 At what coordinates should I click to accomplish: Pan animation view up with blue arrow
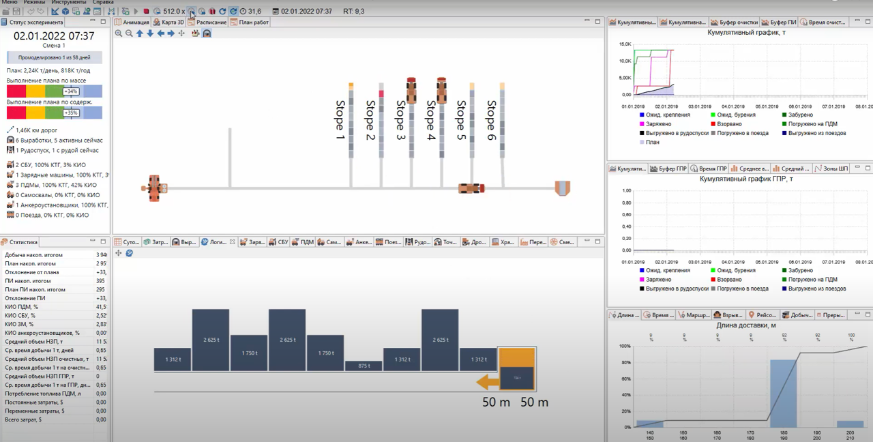tap(140, 33)
